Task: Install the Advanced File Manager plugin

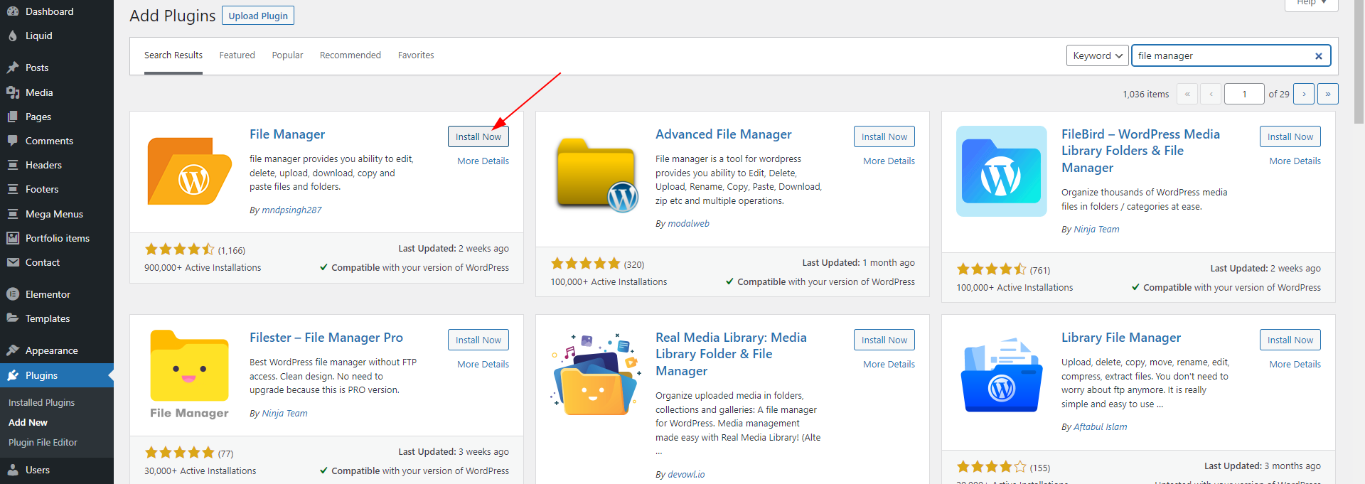Action: 884,136
